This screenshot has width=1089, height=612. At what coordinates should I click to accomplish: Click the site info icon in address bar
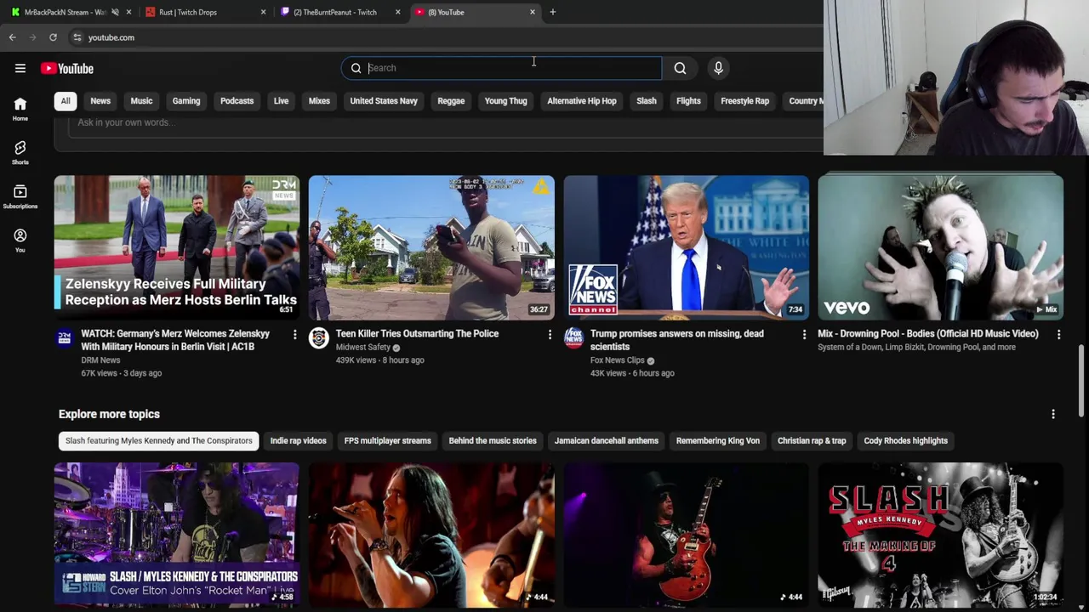click(77, 37)
